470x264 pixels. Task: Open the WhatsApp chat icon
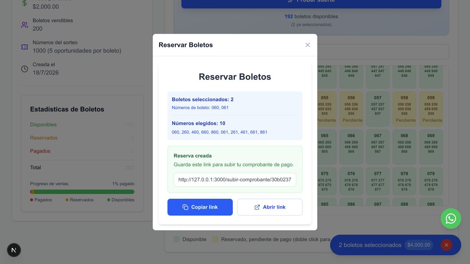pos(451,219)
